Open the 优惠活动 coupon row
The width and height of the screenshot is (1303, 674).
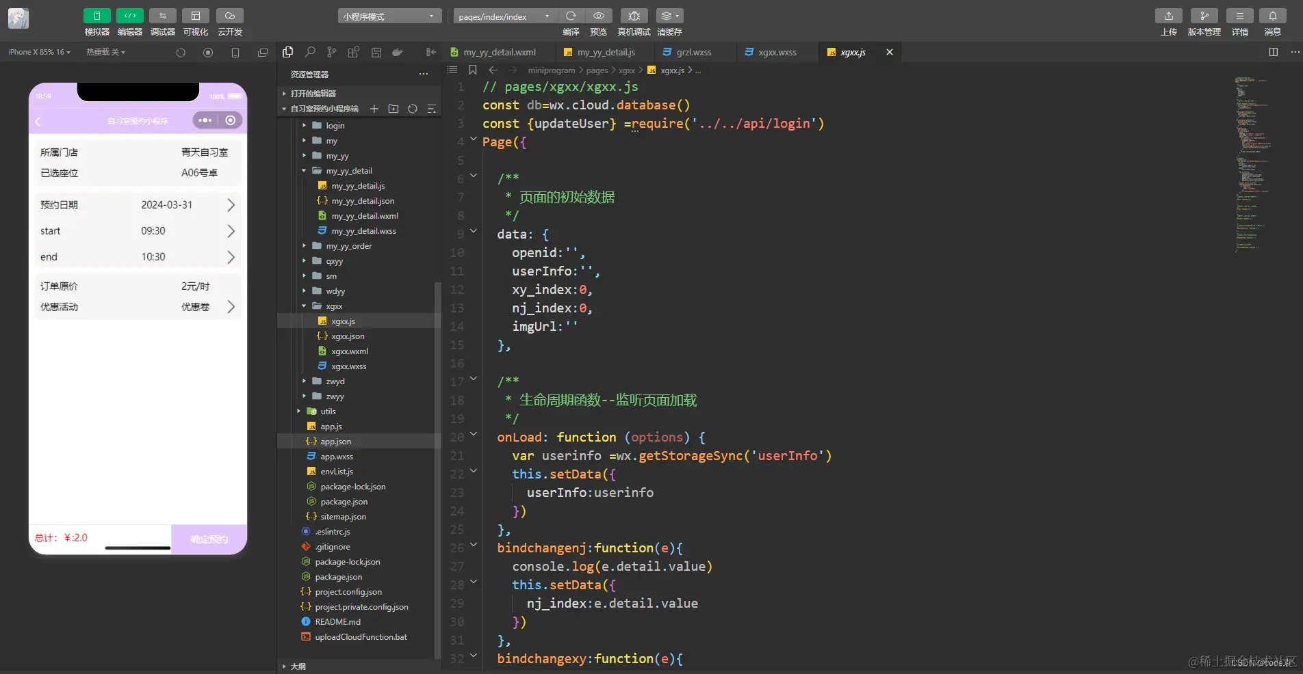138,307
